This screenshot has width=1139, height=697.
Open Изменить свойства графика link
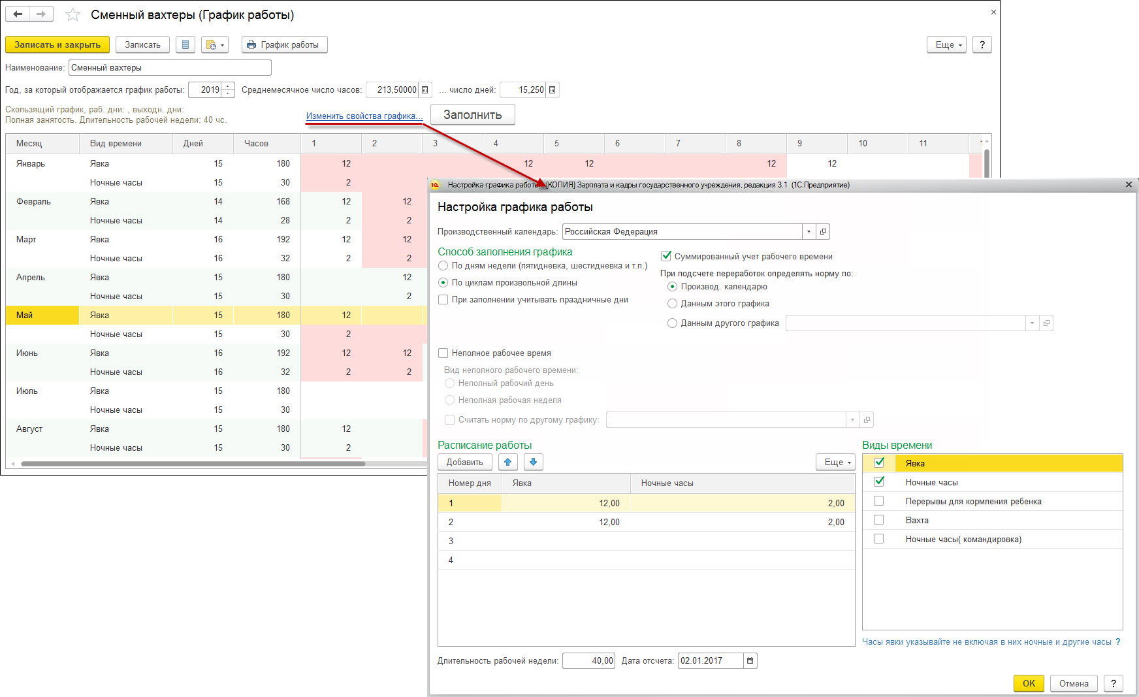point(364,116)
